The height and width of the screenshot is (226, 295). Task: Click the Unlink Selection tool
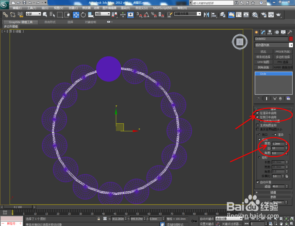point(13,14)
